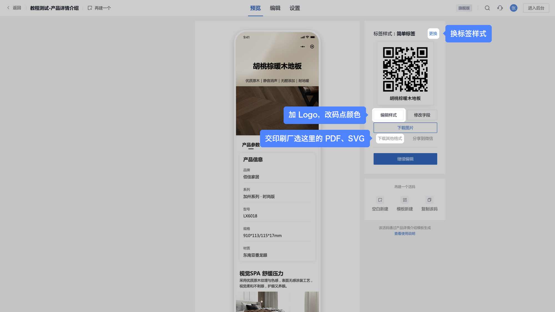The height and width of the screenshot is (312, 555).
Task: Click the 编辑样式 button
Action: [389, 115]
